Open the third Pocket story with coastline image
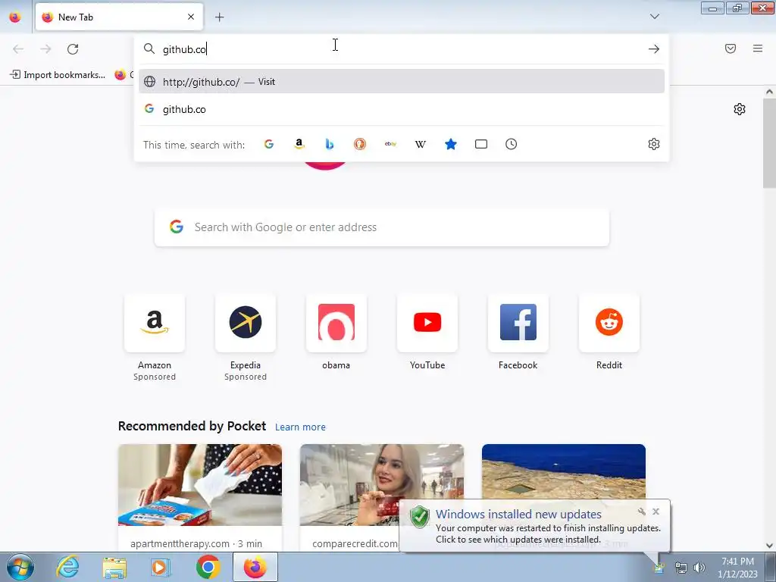This screenshot has width=776, height=582. (564, 471)
